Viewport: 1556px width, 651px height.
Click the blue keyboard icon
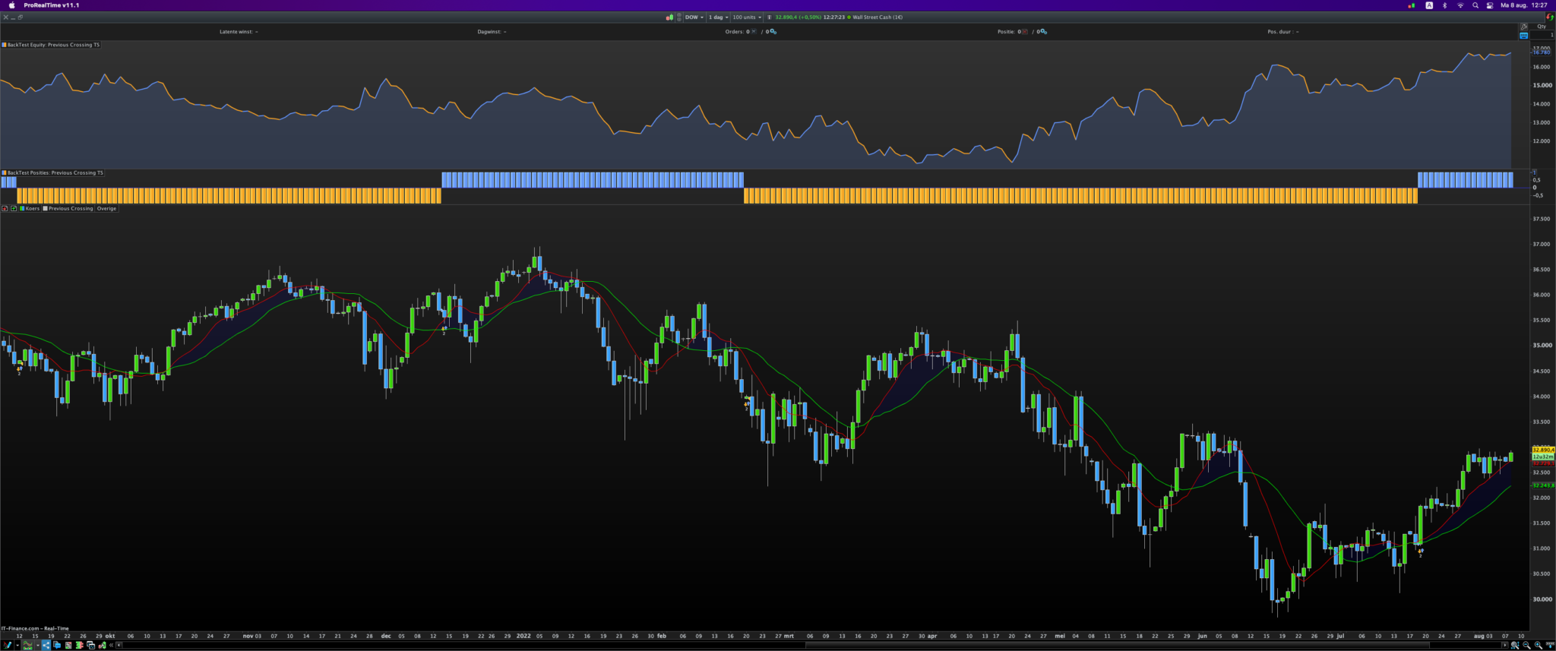click(1523, 36)
